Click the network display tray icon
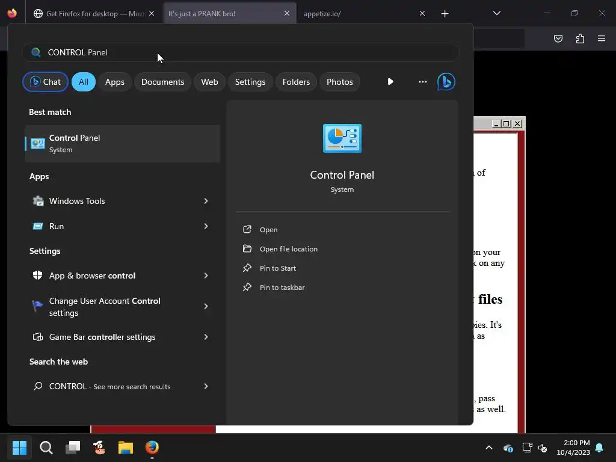Image resolution: width=616 pixels, height=462 pixels. tap(527, 448)
